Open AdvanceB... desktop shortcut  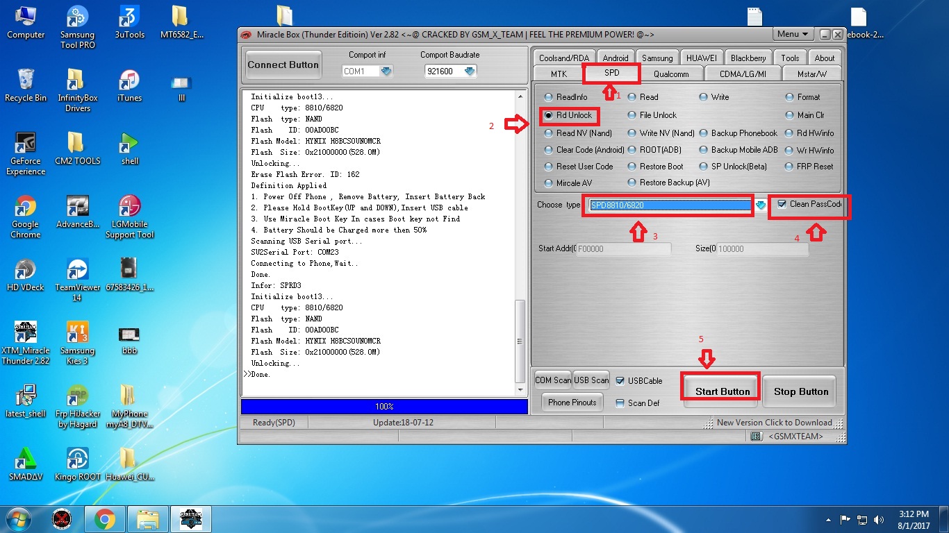78,212
